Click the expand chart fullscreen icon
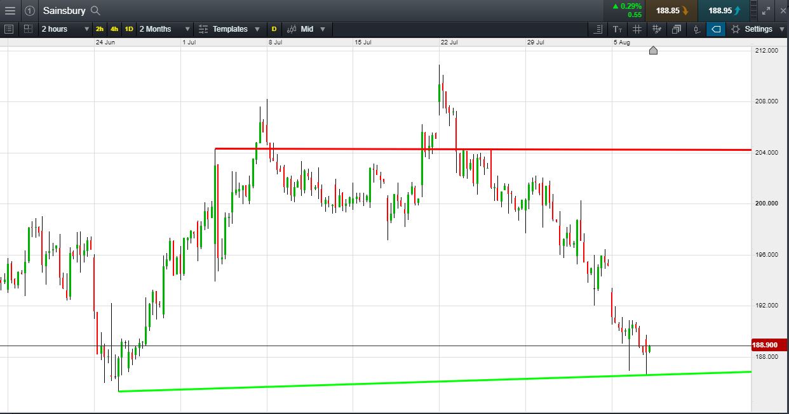The width and height of the screenshot is (789, 414). pyautogui.click(x=765, y=10)
